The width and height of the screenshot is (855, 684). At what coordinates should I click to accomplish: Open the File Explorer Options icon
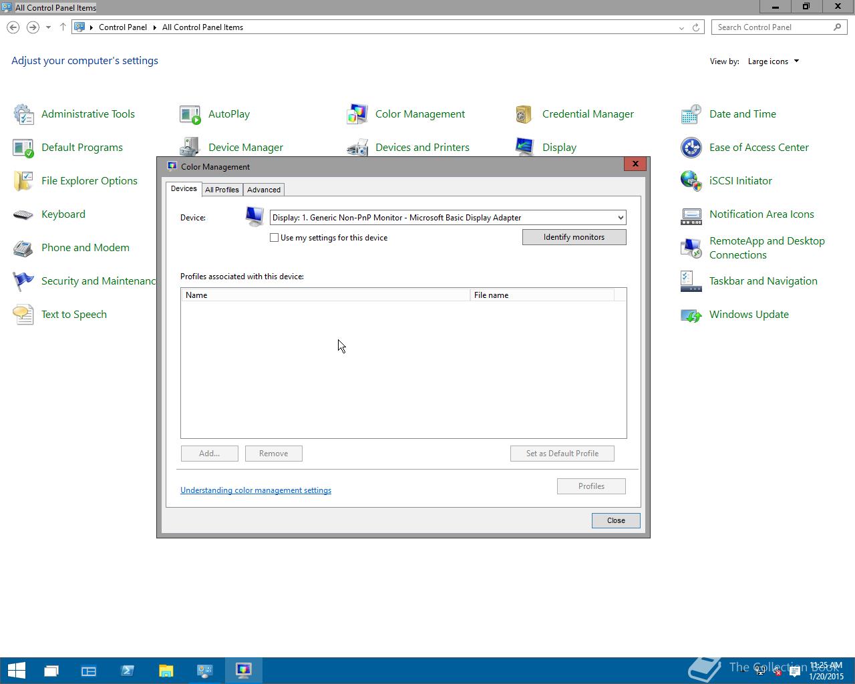[x=23, y=181]
